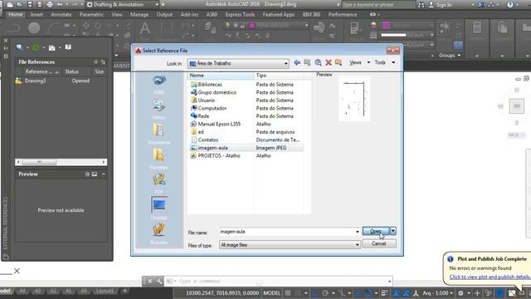Click layer color swatch in layer dropdown
Viewport: 531px width, 299px height.
(251, 25)
